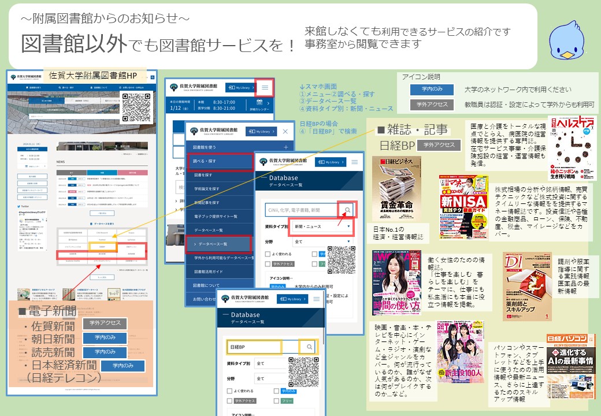Click the 学内のみ badge in the アイコン説明 legend
The height and width of the screenshot is (416, 601).
pos(432,89)
